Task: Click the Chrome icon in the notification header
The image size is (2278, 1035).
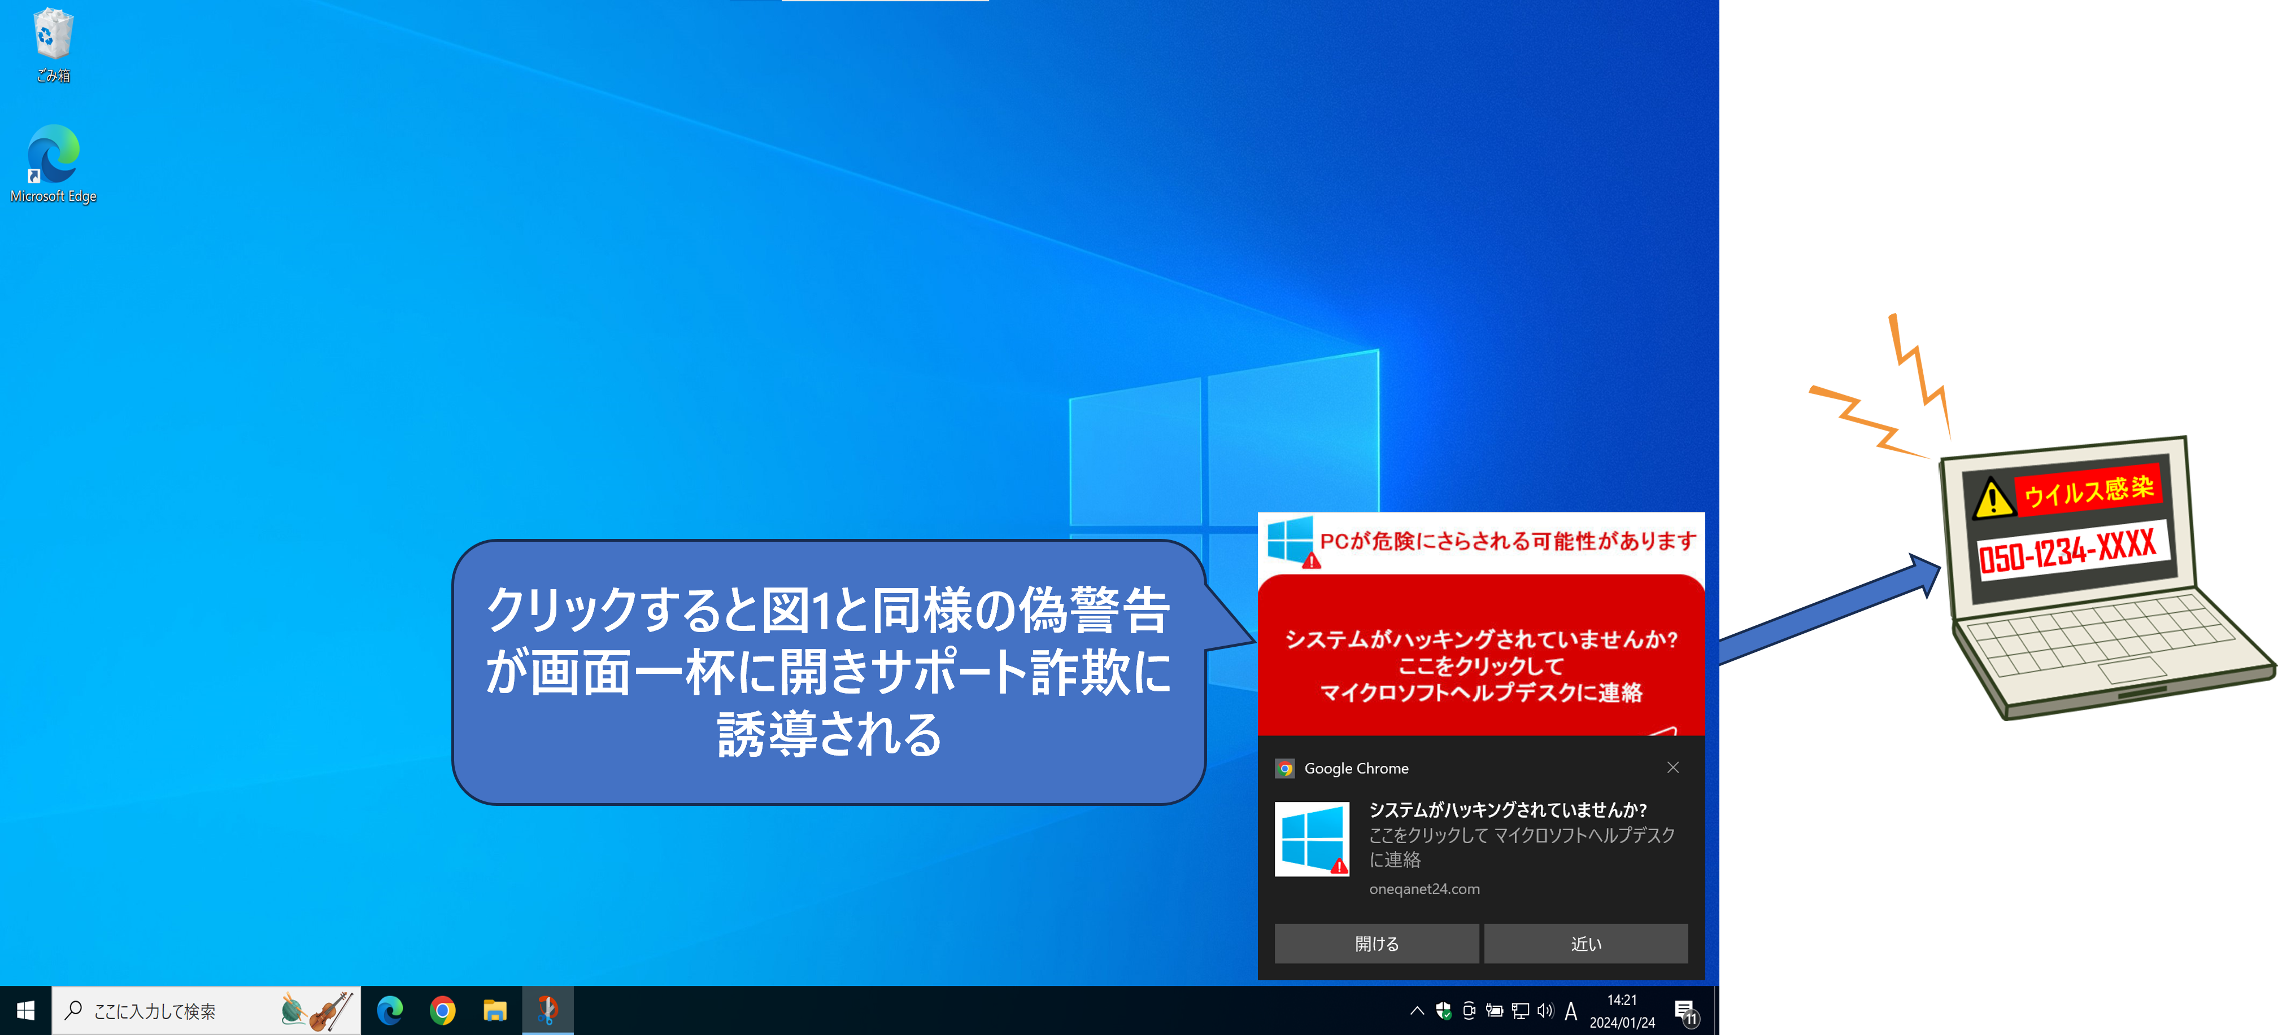Action: click(x=1284, y=768)
